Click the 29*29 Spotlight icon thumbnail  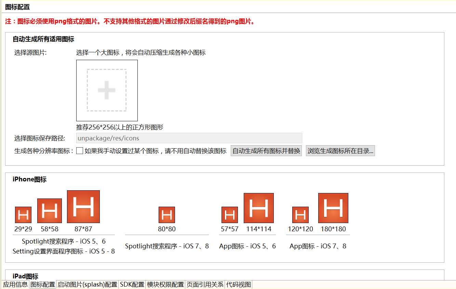click(x=23, y=214)
